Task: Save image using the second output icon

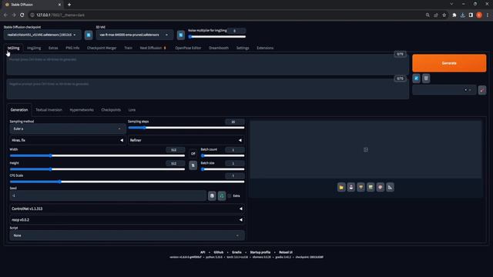Action: (351, 187)
